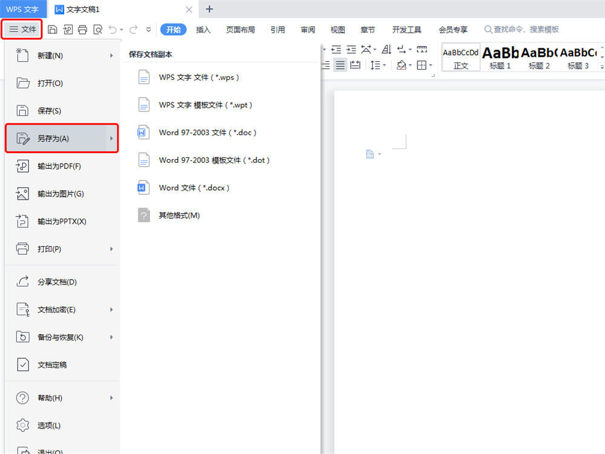The height and width of the screenshot is (454, 605).
Task: Click 输出为PDF(F) in file menu
Action: [59, 166]
